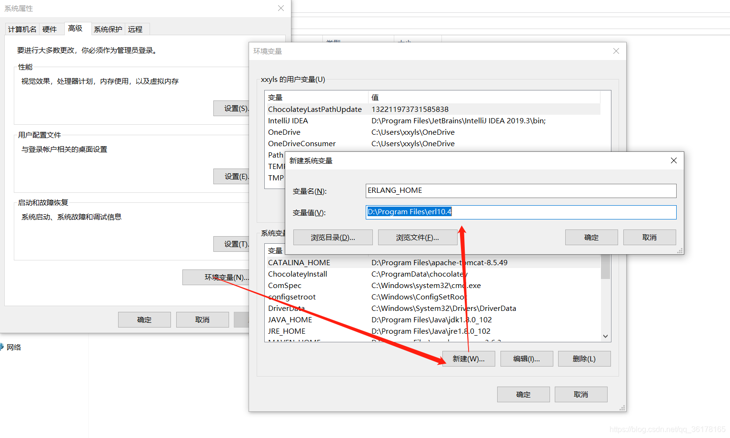Screen dimensions: 730x438
Task: Focus the 变量值 input field
Action: 521,212
